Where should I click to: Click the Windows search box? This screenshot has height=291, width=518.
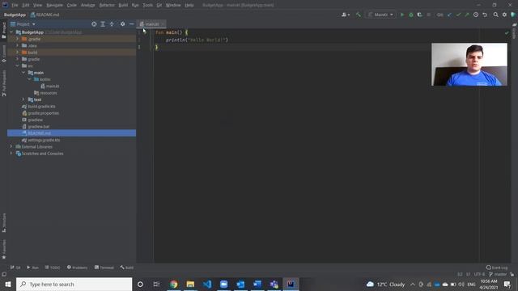[74, 284]
